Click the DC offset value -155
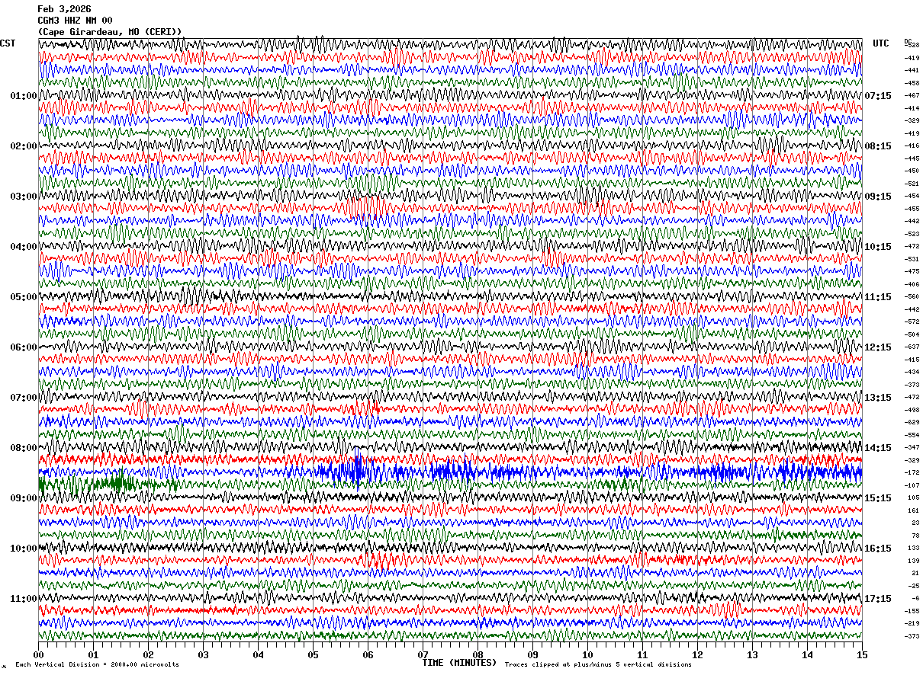 [912, 611]
